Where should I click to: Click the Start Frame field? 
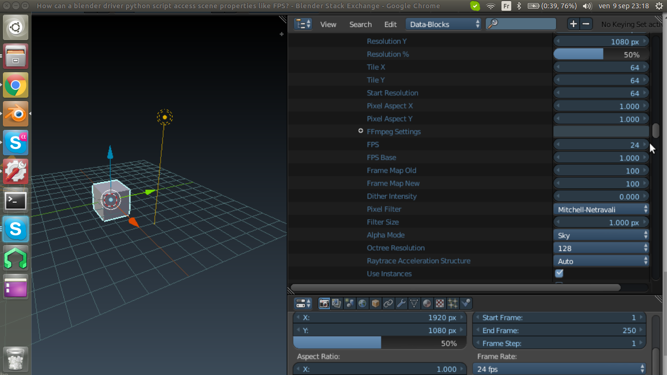click(560, 317)
